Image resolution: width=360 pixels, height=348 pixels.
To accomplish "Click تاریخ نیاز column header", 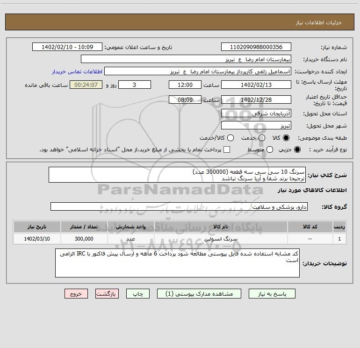I will tap(37, 227).
